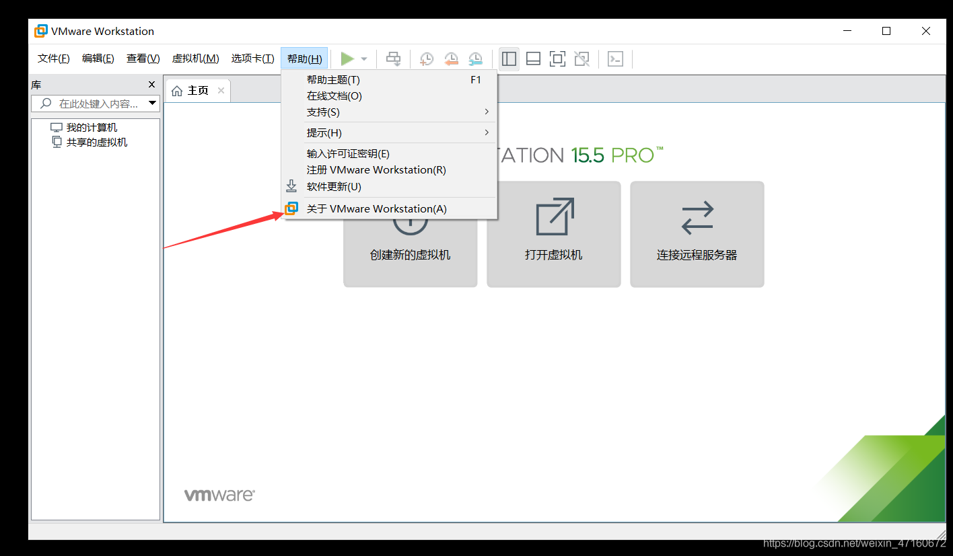Maximize the VMware Workstation window
The width and height of the screenshot is (953, 556).
886,31
